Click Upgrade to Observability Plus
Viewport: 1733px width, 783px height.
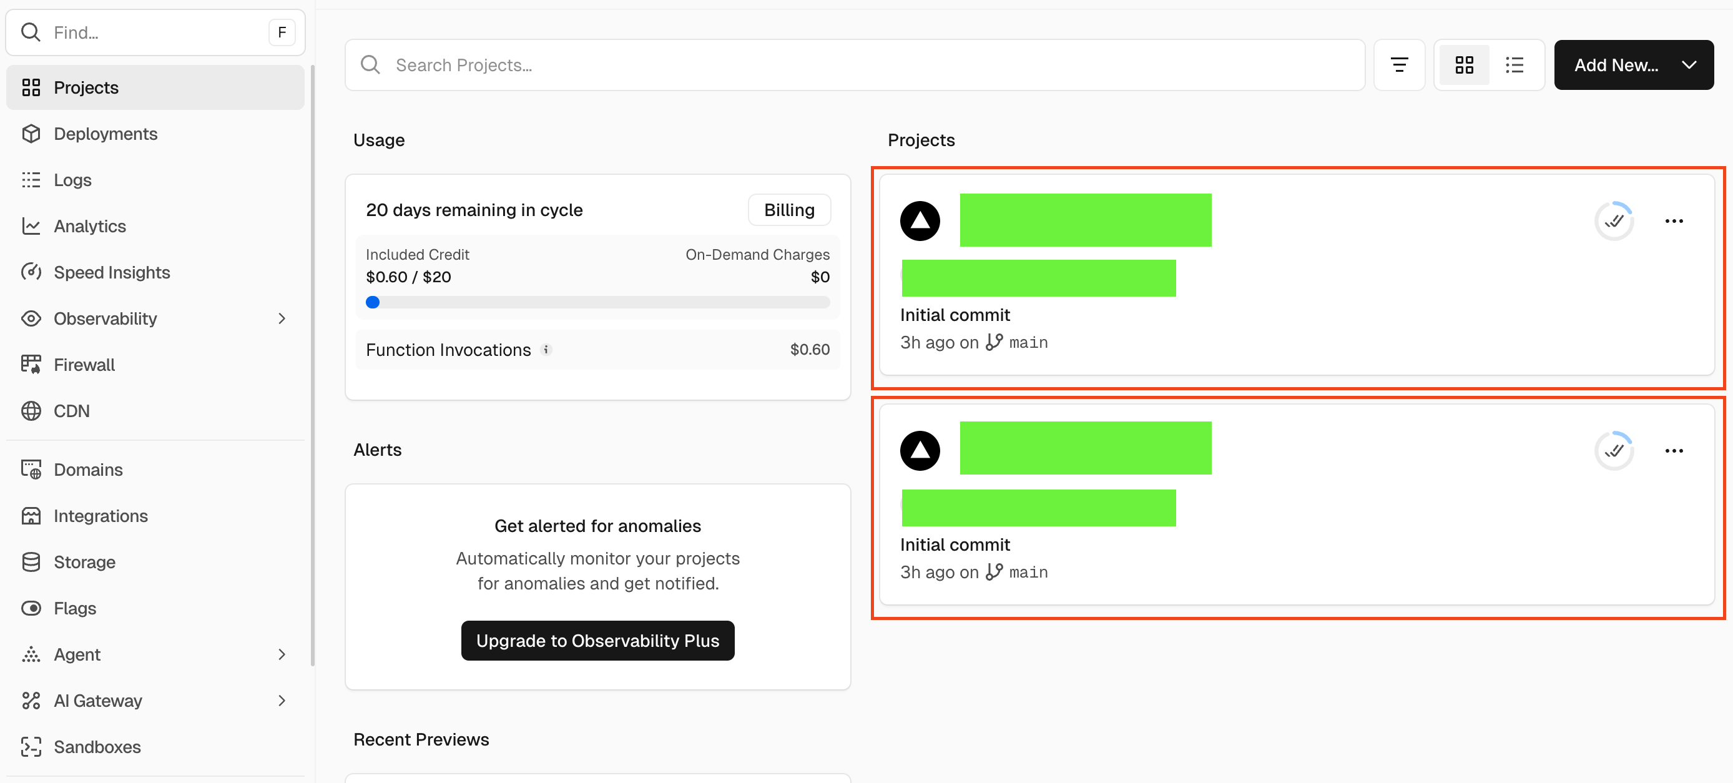(597, 641)
